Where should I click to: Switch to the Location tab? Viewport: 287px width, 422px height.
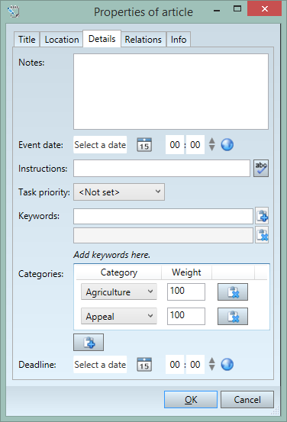pyautogui.click(x=62, y=40)
